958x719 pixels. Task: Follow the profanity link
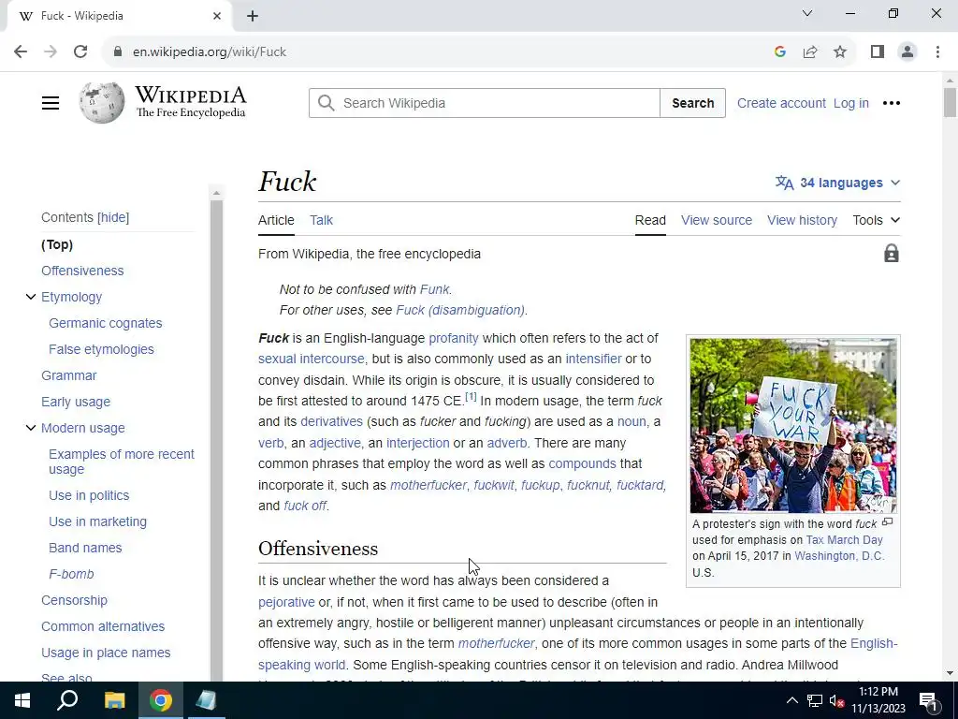tap(454, 338)
